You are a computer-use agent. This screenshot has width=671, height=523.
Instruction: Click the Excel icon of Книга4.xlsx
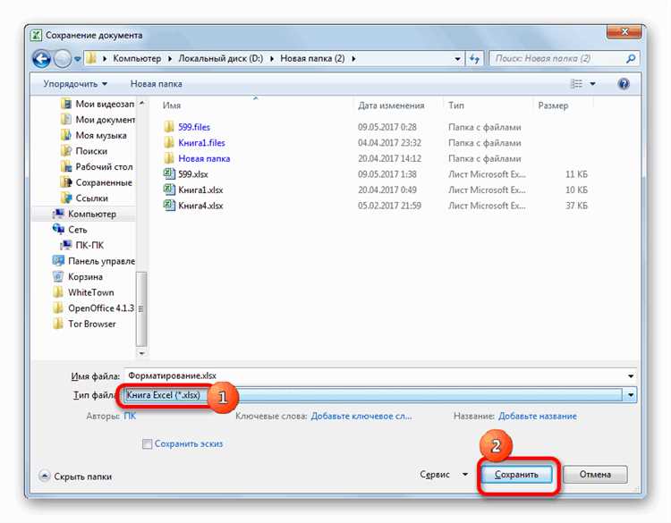point(169,206)
